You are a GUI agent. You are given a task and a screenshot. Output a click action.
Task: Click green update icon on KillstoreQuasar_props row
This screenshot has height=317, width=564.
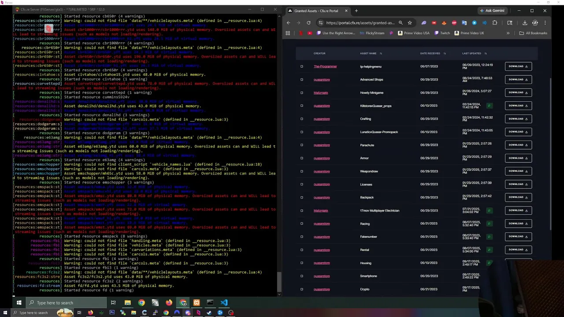pos(489,106)
